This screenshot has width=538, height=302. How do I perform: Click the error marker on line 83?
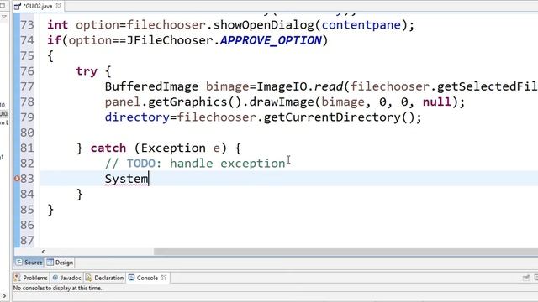[x=17, y=179]
